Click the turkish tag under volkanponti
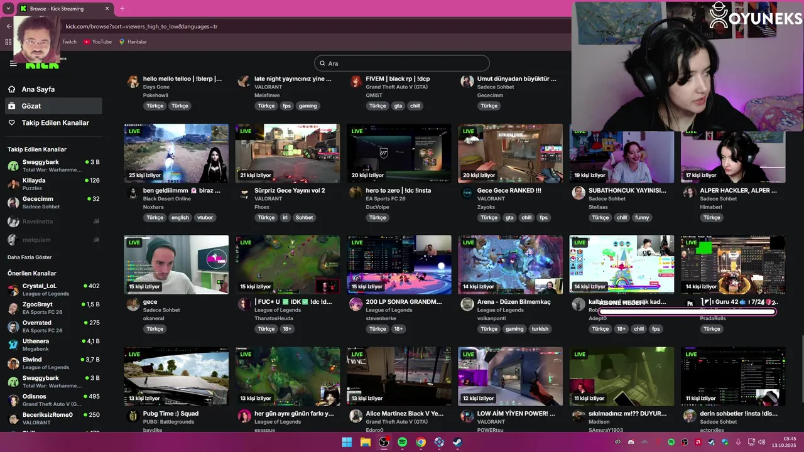This screenshot has height=452, width=804. pyautogui.click(x=540, y=329)
